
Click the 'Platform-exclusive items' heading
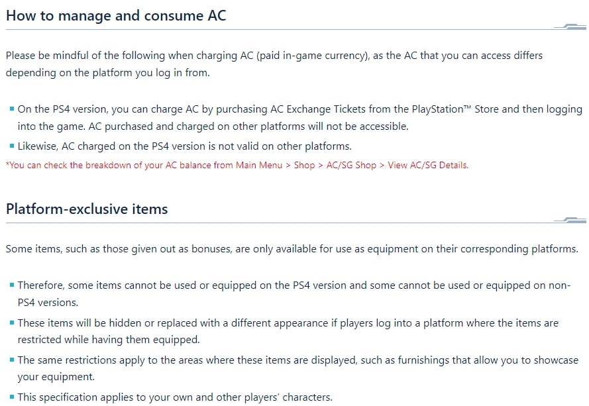[x=87, y=209]
